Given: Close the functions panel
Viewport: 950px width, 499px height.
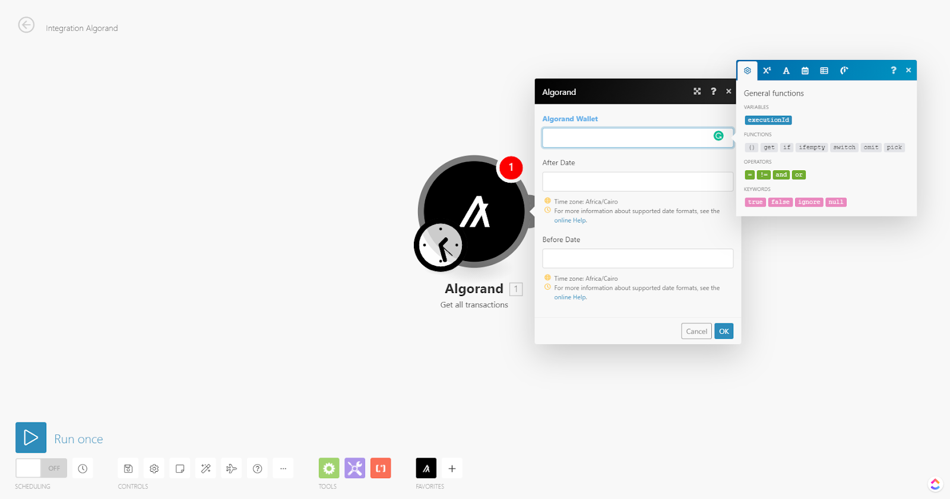Looking at the screenshot, I should 908,70.
